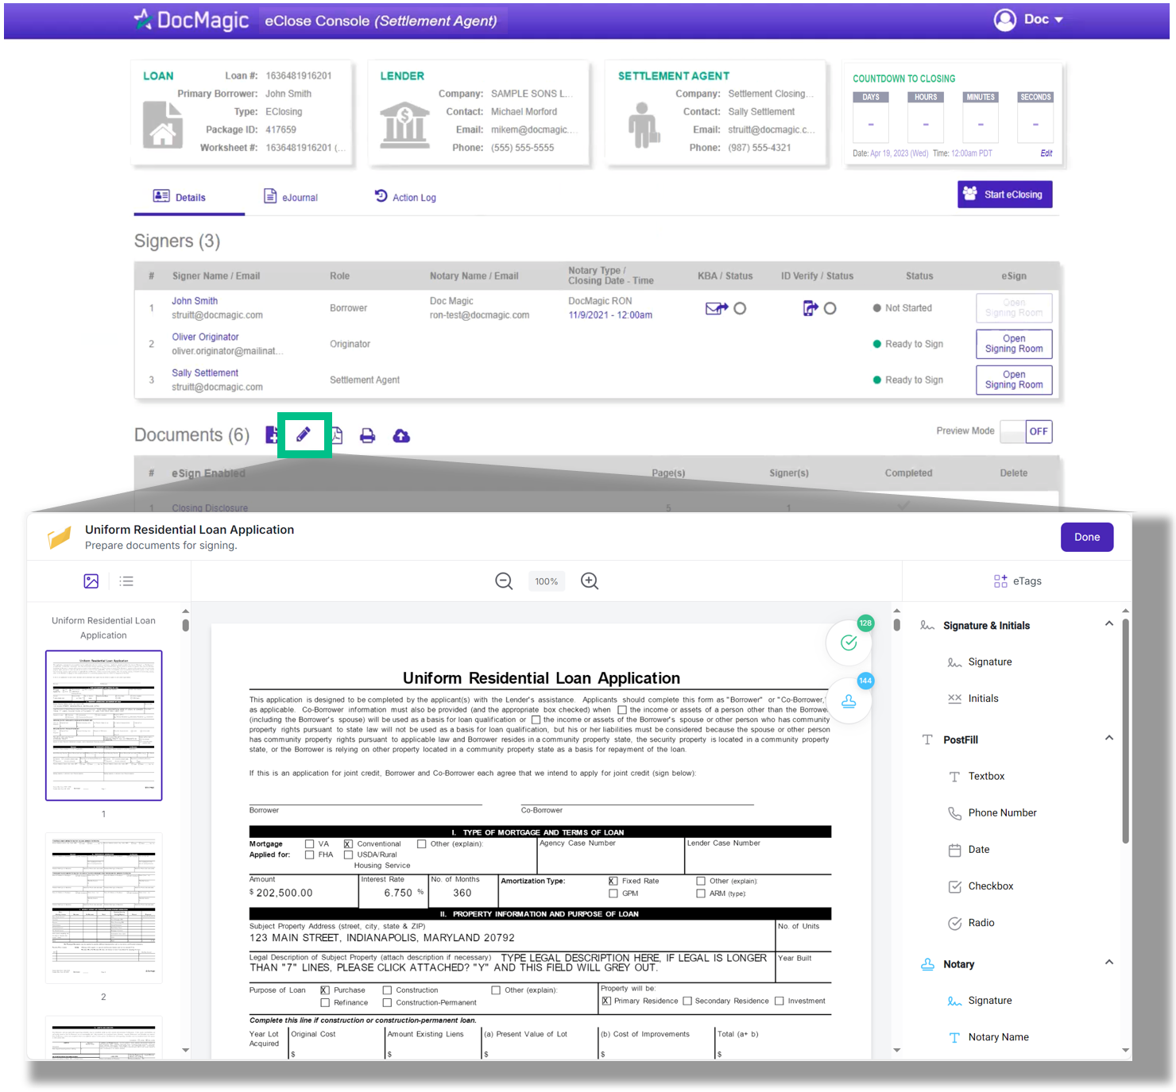Click the KBA status circle for John Smith
The image size is (1176, 1092).
point(740,308)
